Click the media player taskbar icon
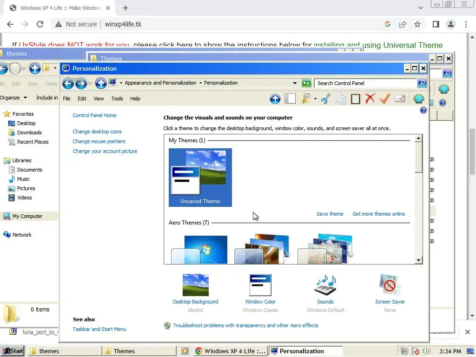 (x=185, y=351)
